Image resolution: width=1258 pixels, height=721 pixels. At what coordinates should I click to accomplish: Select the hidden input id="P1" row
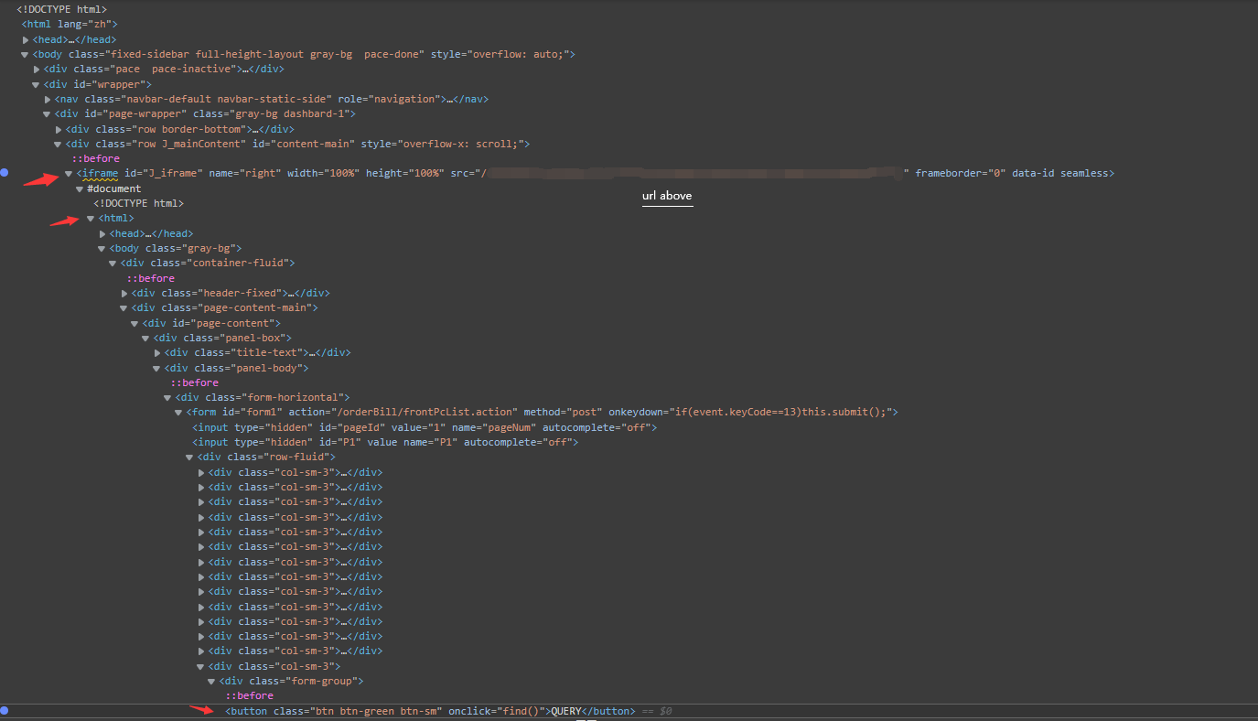pos(385,442)
